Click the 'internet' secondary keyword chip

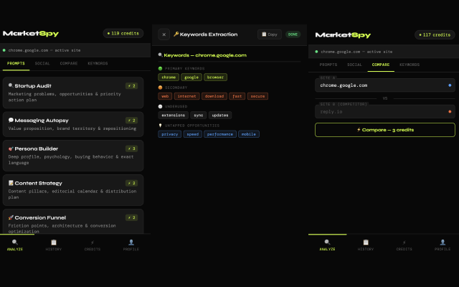tap(186, 96)
